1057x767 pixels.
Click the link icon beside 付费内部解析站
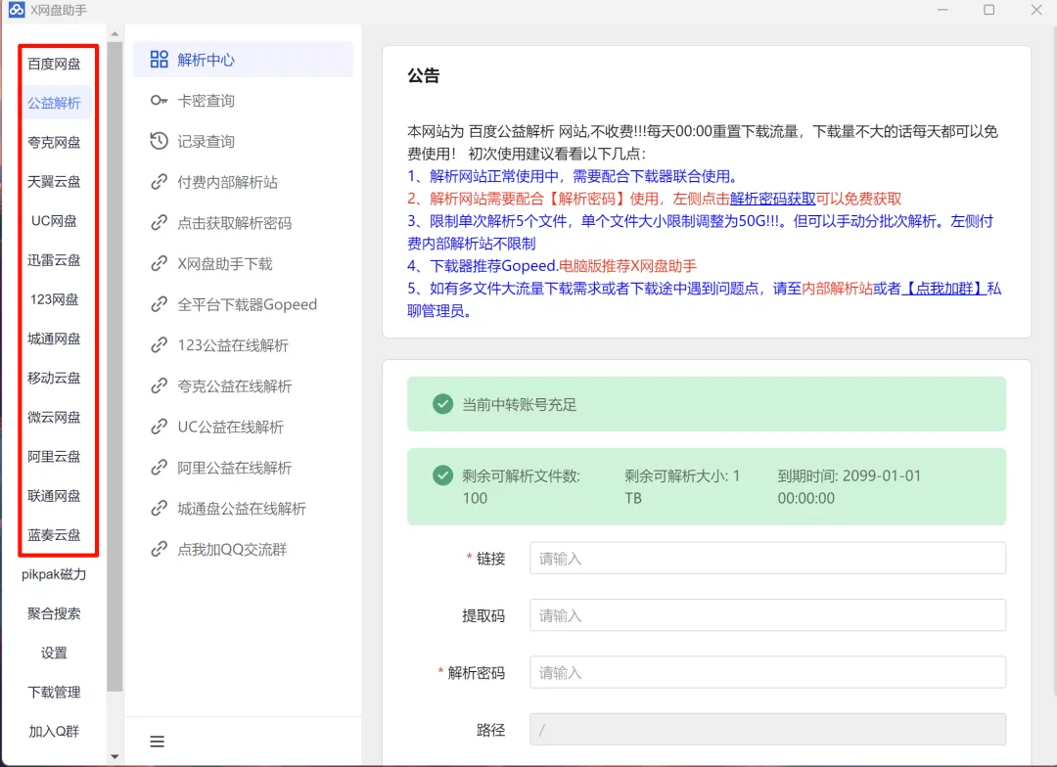tap(160, 182)
